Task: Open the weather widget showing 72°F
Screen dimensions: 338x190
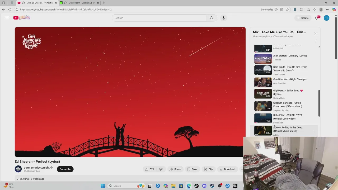Action: [8, 186]
